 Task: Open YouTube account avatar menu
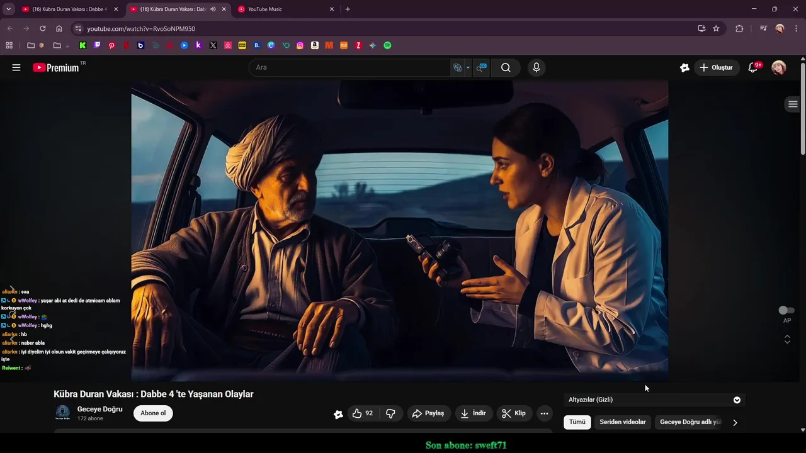coord(779,67)
